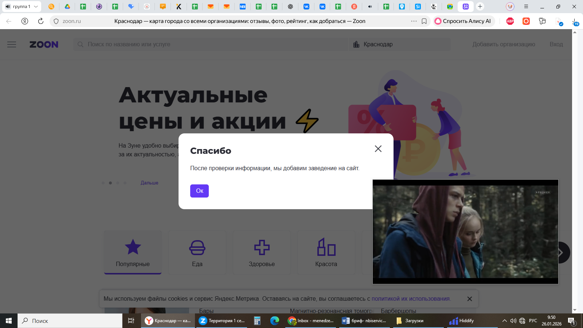
Task: Switch to the blue handshake browser tab
Action: point(131,7)
